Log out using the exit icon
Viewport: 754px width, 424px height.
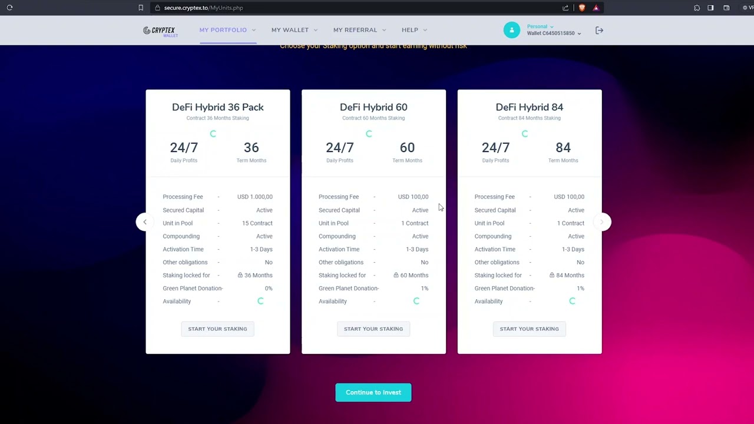[599, 30]
